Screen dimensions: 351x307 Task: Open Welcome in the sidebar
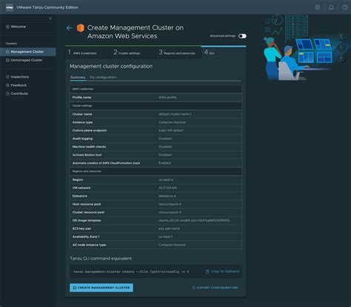(x=16, y=27)
